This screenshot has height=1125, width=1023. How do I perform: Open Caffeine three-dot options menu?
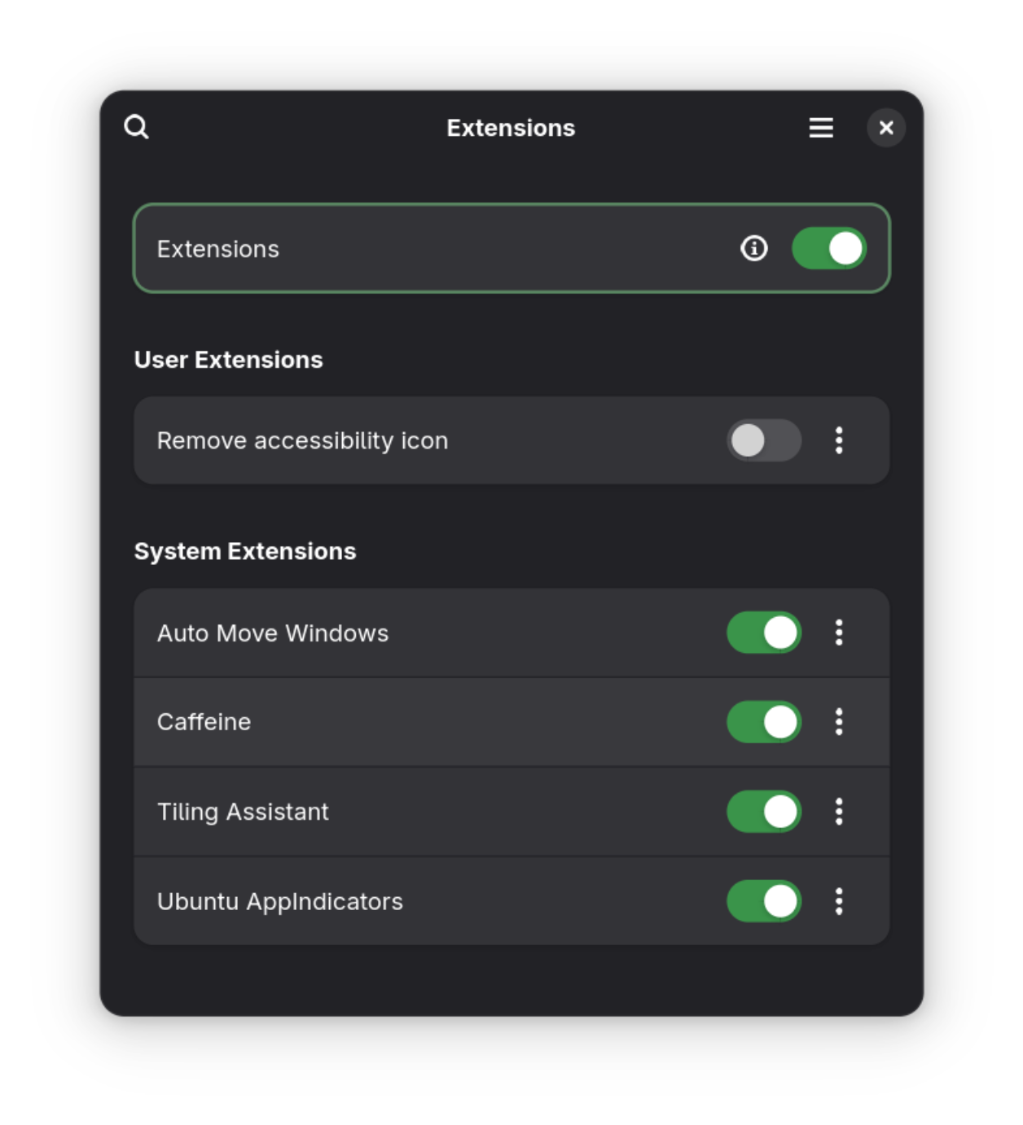click(838, 722)
